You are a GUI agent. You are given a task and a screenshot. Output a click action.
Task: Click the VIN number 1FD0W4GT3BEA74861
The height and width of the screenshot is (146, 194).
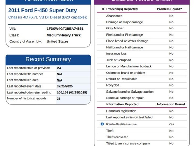pos(65,29)
